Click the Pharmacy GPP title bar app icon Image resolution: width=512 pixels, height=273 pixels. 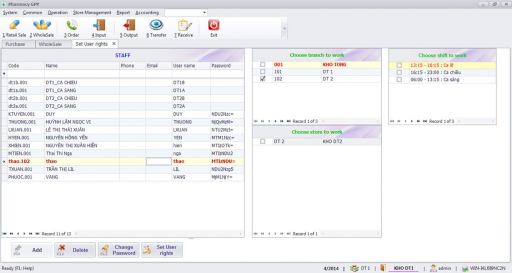coord(4,4)
